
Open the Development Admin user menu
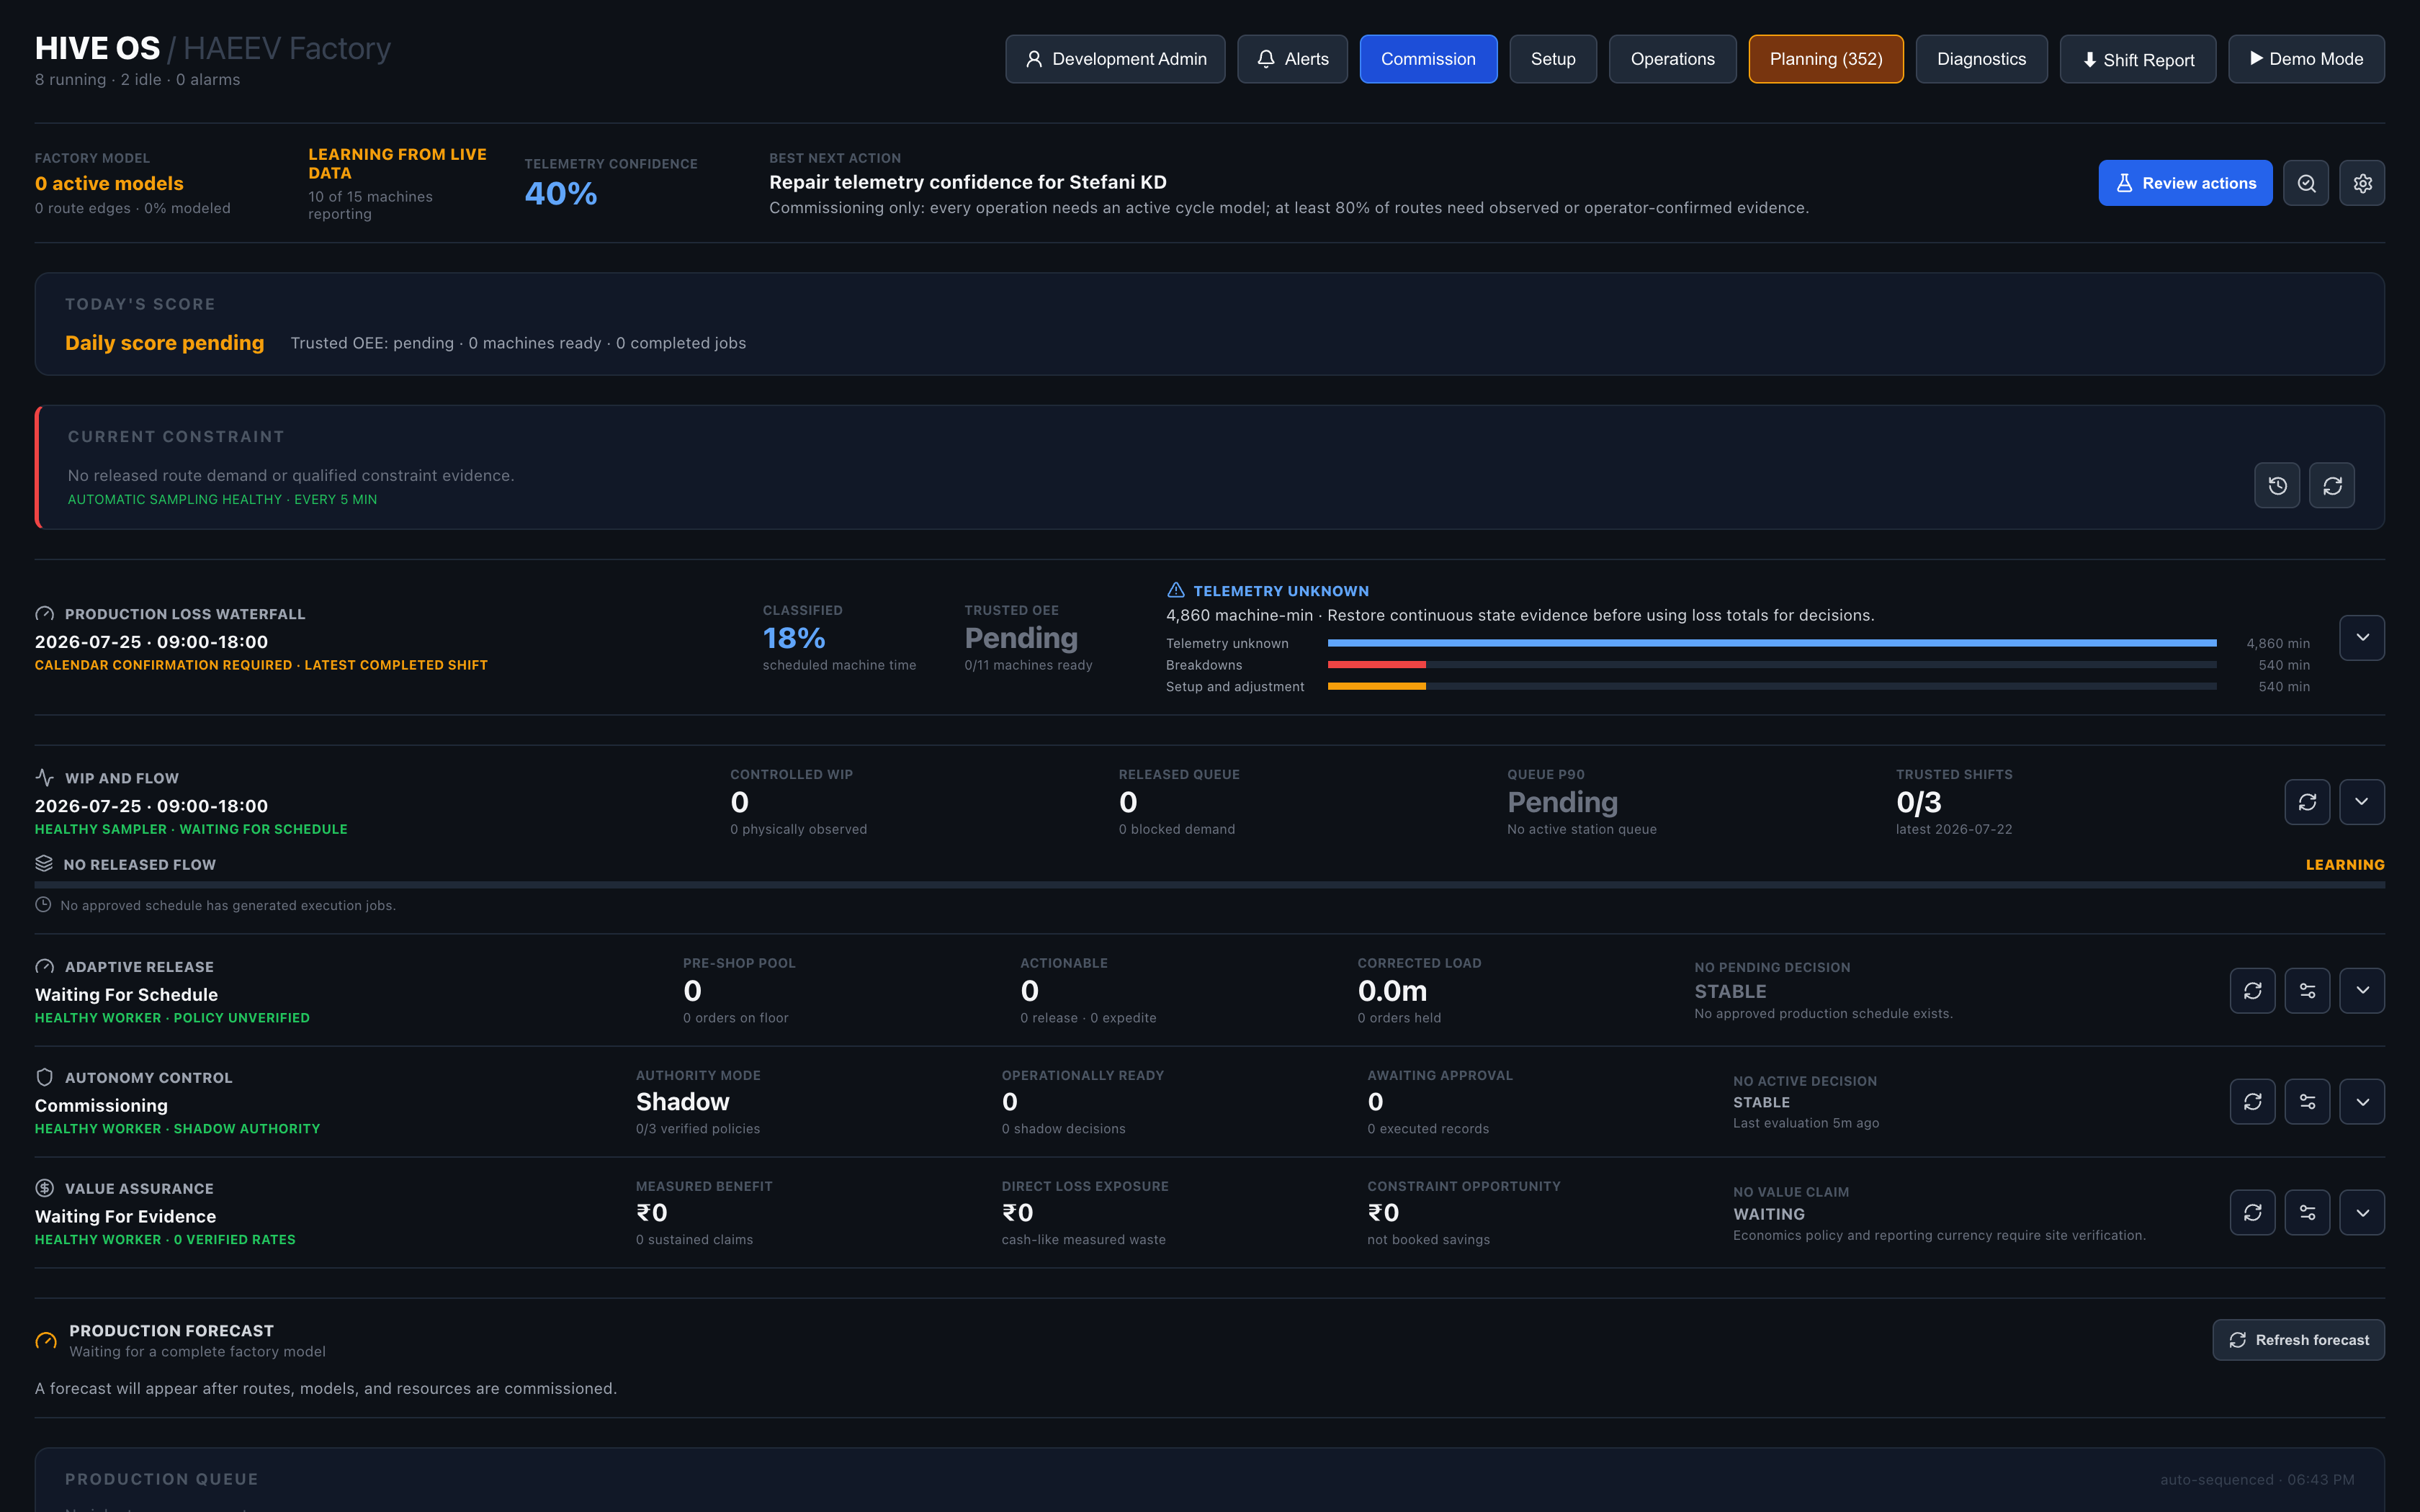click(x=1115, y=59)
